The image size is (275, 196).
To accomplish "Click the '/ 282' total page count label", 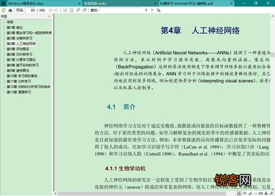I will (x=41, y=10).
